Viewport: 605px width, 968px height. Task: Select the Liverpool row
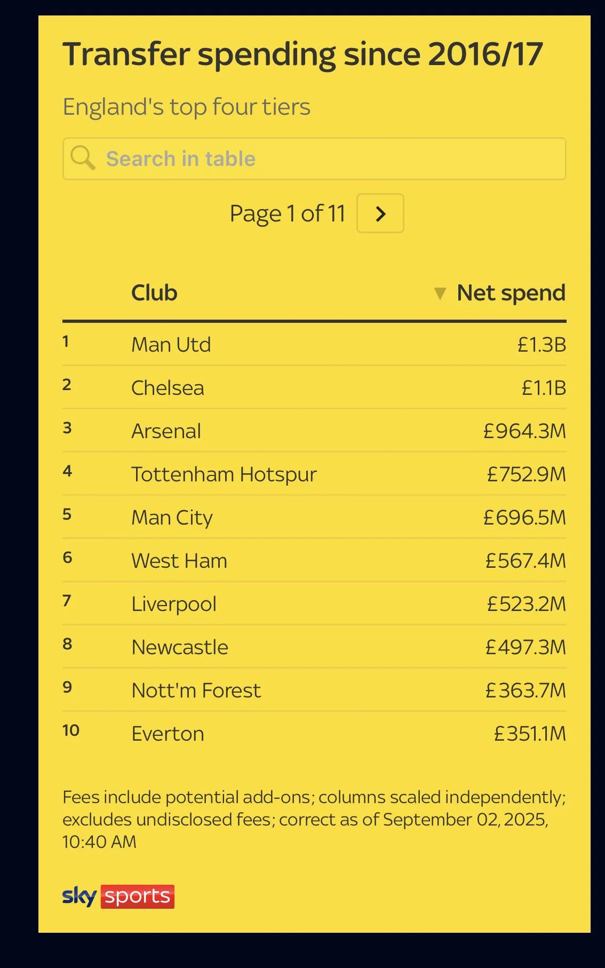click(x=314, y=604)
